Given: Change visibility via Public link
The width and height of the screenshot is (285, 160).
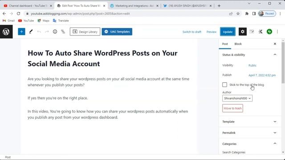Looking at the screenshot, I should point(252,65).
